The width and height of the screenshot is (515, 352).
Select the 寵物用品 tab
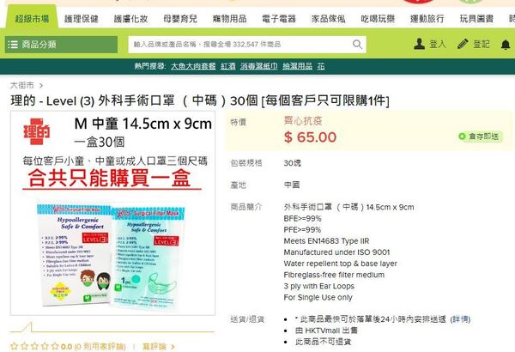[x=229, y=19]
